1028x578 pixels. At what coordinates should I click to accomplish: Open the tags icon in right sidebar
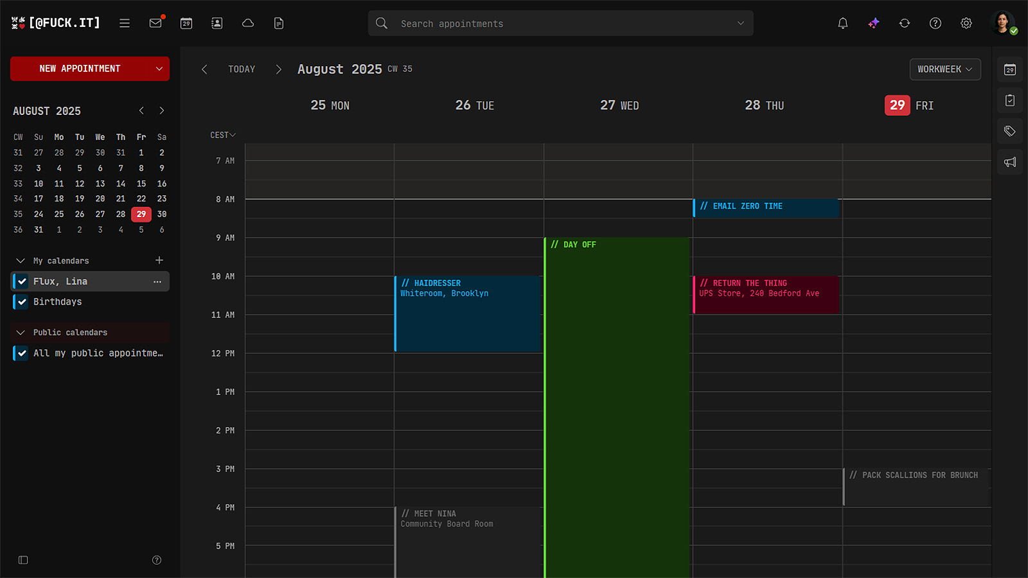(1010, 131)
